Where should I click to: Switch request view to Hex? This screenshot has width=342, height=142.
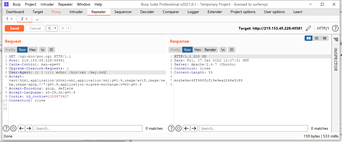click(33, 50)
